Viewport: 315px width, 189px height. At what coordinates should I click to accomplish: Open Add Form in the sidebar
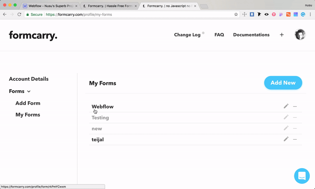point(28,103)
